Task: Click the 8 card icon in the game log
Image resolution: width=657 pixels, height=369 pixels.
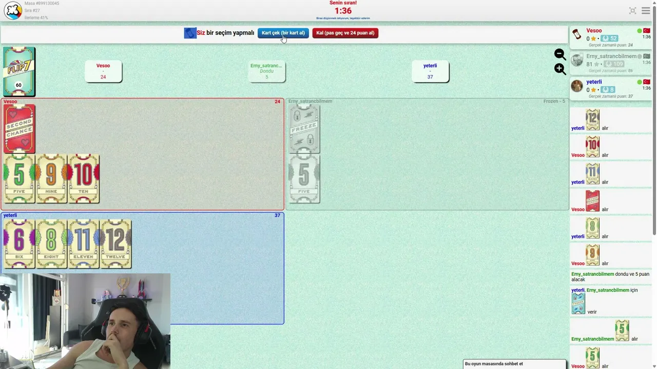Action: (x=593, y=228)
